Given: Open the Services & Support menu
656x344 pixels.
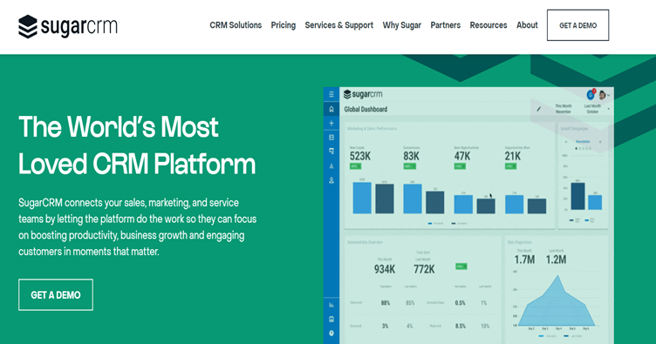Looking at the screenshot, I should pos(338,25).
